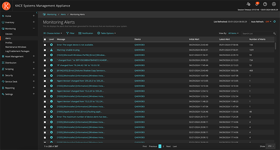Open 'Warning: Unable to ping.' message link
The height and width of the screenshot is (150, 280).
[68, 50]
